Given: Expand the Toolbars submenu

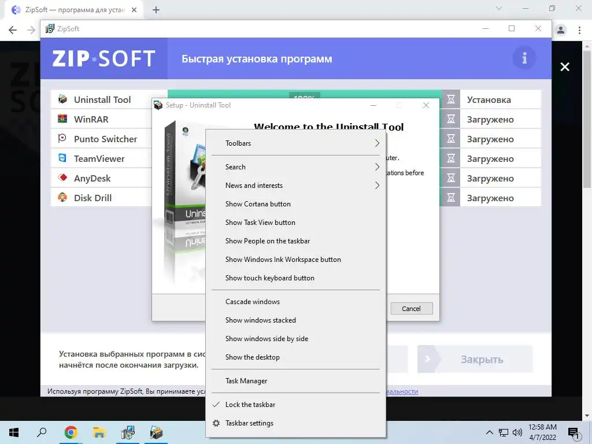Looking at the screenshot, I should (x=295, y=143).
